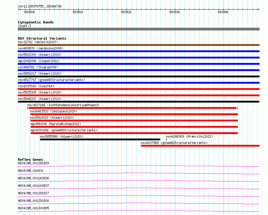The width and height of the screenshot is (268, 215).
Task: Open NOX4|NM_001143837 transcript label
Action: pyautogui.click(x=33, y=186)
